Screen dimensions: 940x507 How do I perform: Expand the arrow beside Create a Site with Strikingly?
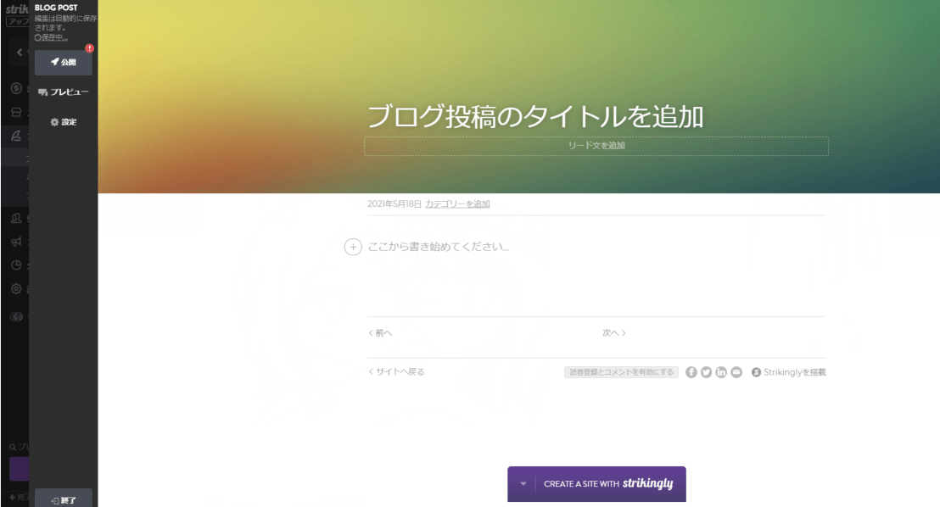pyautogui.click(x=523, y=484)
